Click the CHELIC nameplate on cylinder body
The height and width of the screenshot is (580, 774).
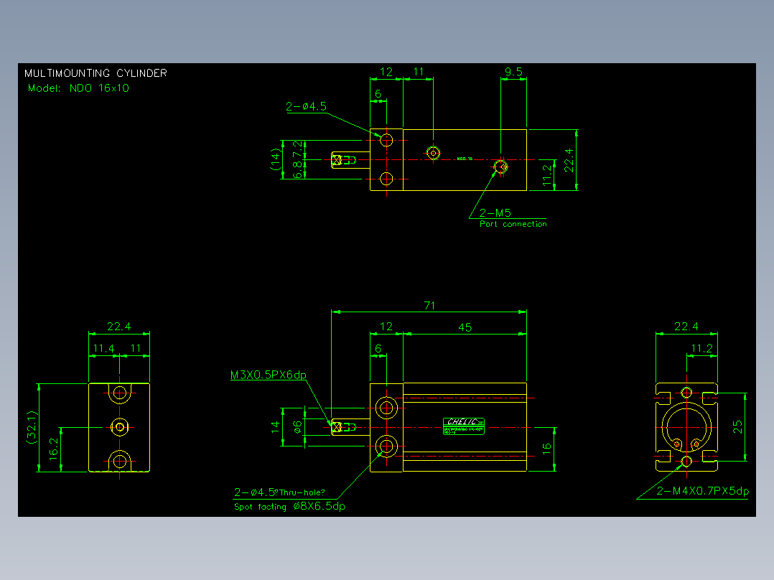click(x=464, y=426)
